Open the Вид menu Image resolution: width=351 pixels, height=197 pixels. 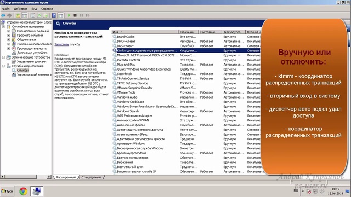pos(34,9)
